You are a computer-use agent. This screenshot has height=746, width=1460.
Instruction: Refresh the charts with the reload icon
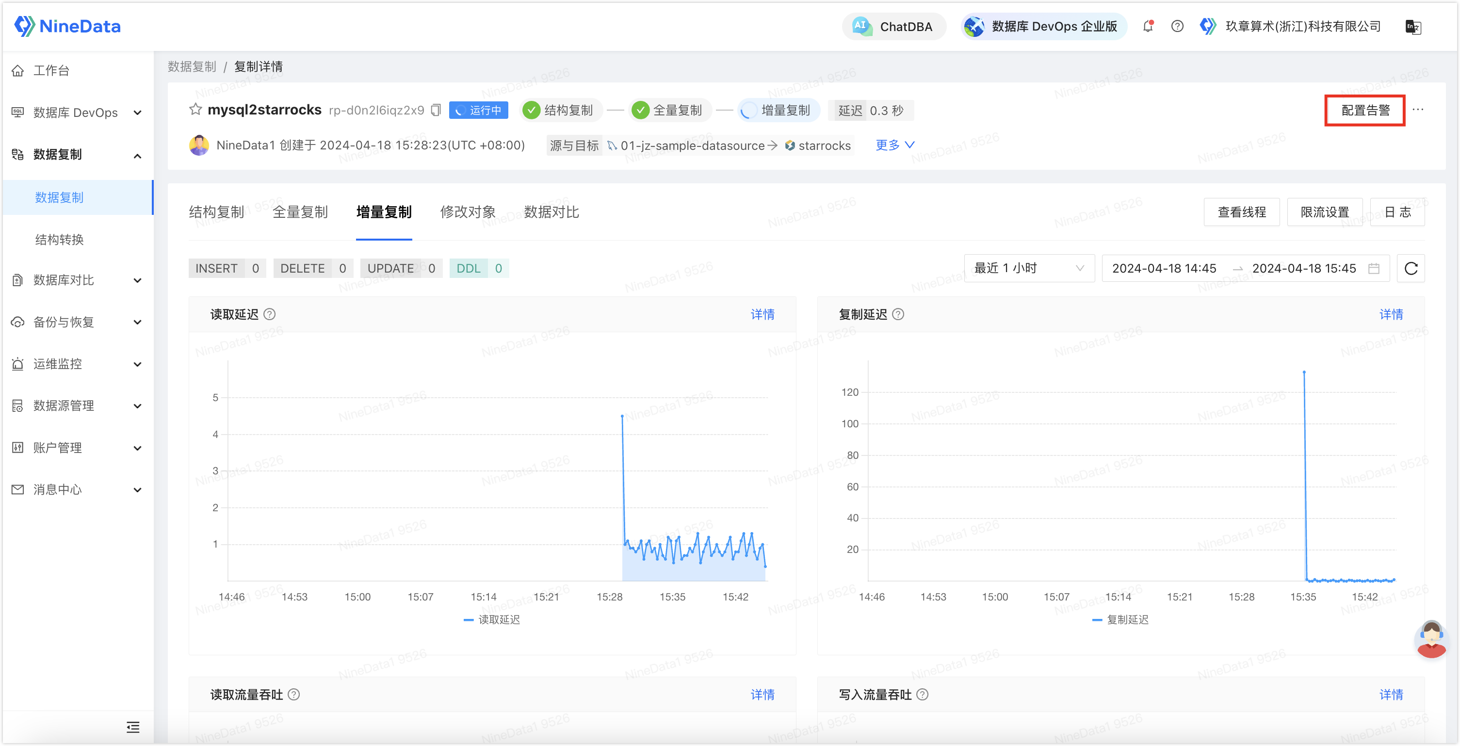pos(1411,268)
